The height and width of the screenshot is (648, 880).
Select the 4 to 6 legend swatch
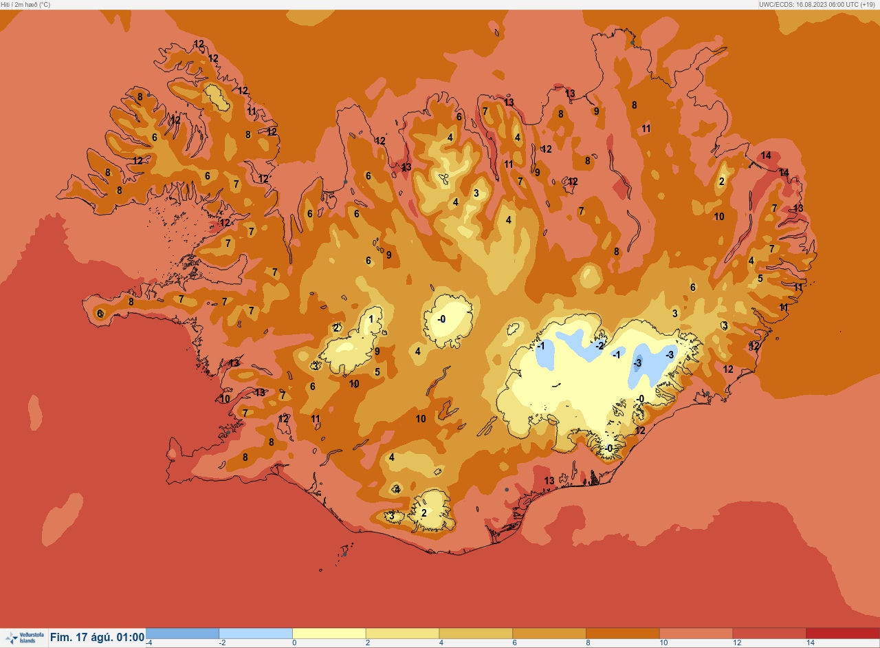coord(476,634)
